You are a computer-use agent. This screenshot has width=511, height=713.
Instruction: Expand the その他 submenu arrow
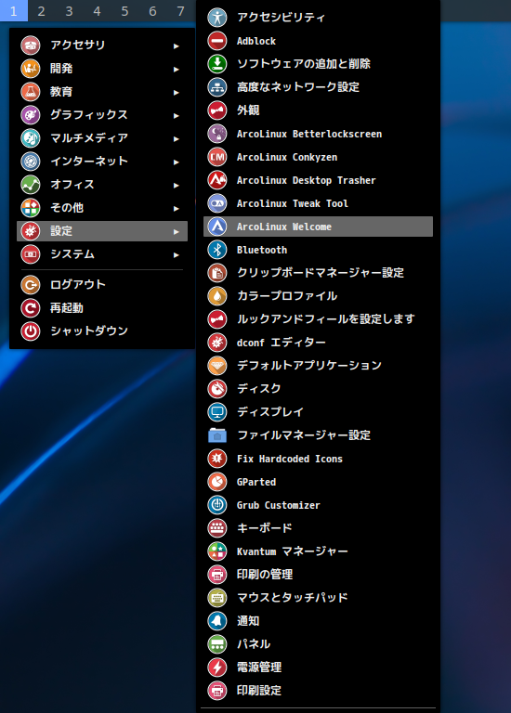coord(177,208)
